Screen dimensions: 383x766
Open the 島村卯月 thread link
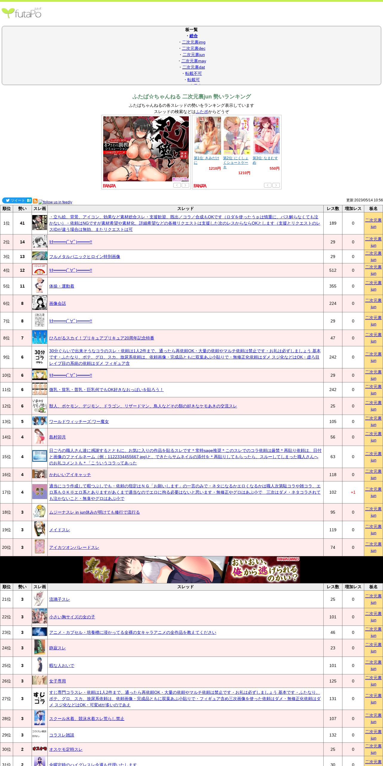point(58,437)
